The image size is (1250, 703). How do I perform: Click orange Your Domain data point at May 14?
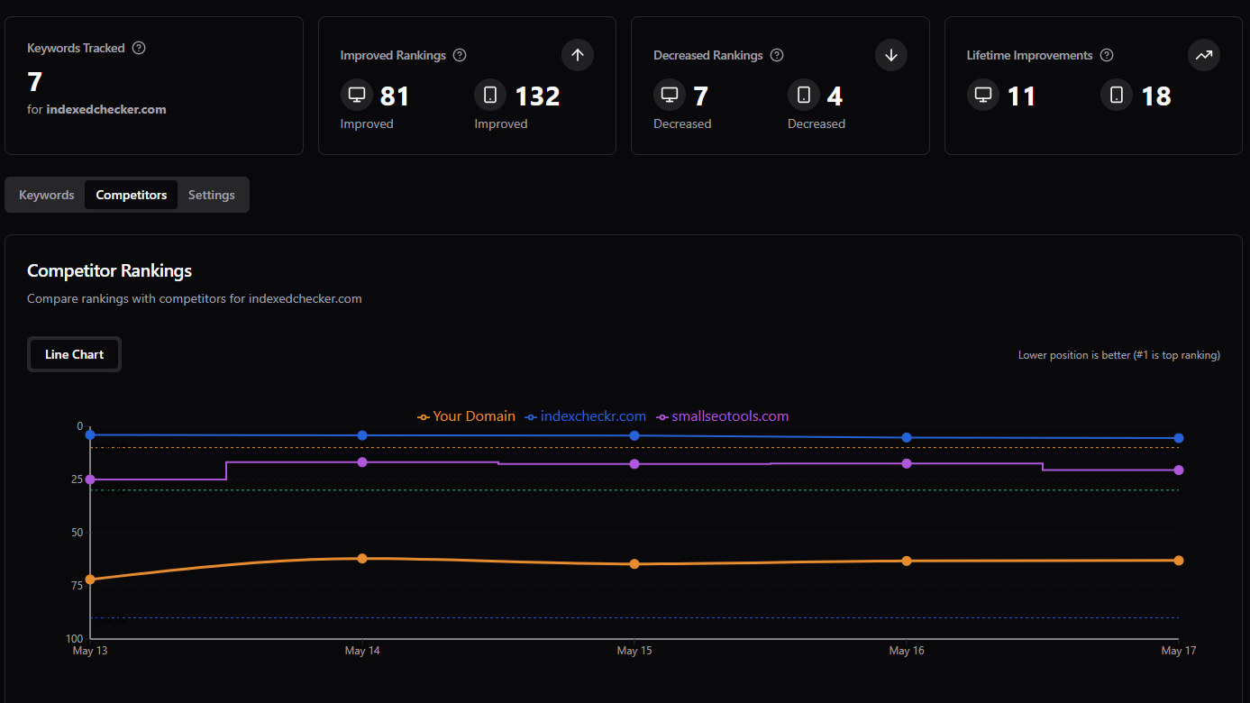coord(362,559)
